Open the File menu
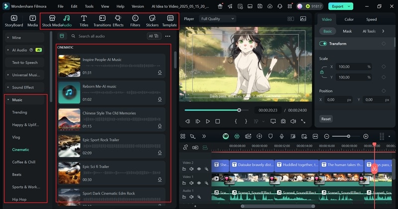The width and height of the screenshot is (398, 209). [60, 6]
